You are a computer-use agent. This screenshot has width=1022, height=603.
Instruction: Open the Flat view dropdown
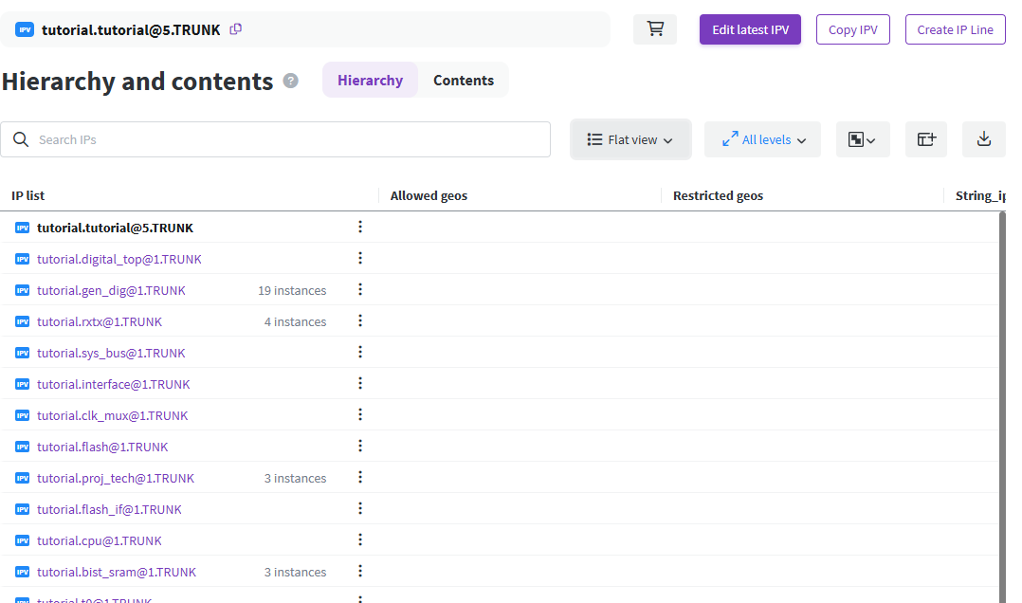pyautogui.click(x=630, y=139)
